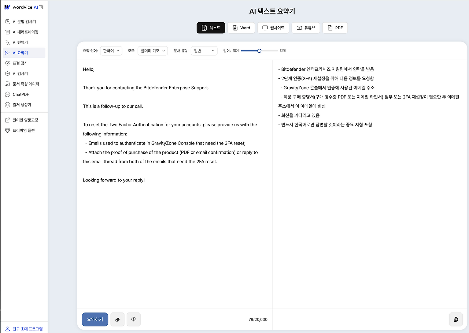The image size is (469, 333).
Task: Open the 프리미엄 플랜 page
Action: point(23,130)
